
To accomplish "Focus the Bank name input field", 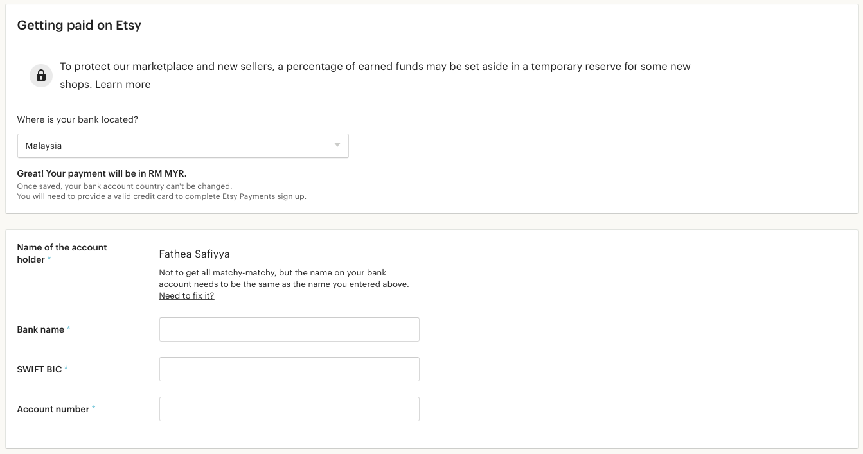I will (x=289, y=329).
